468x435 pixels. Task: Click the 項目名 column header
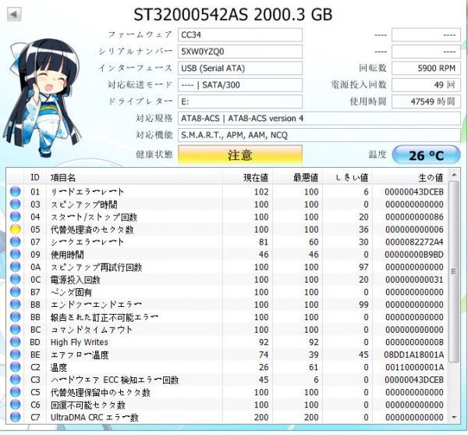click(134, 177)
